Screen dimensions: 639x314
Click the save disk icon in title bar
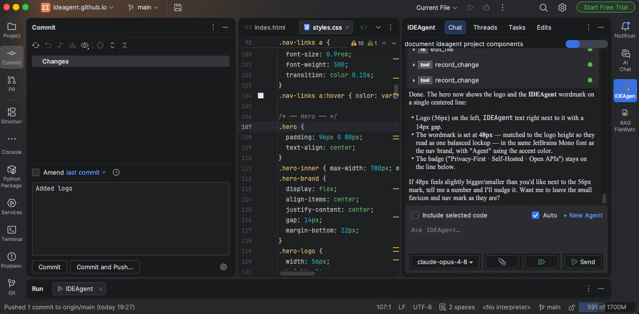coord(178,8)
